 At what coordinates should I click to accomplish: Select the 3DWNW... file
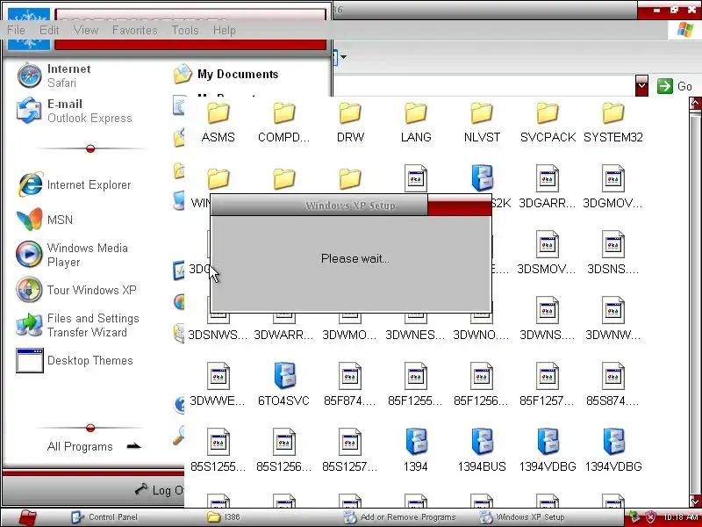point(612,319)
